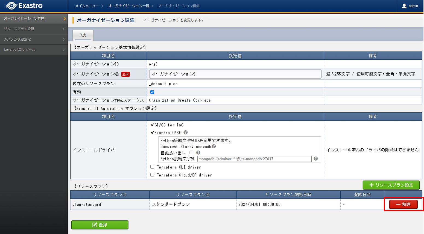This screenshot has width=424, height=234.
Task: Select the 入力 tab
Action: (x=83, y=35)
